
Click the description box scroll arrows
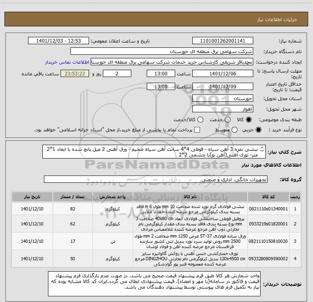point(262,149)
